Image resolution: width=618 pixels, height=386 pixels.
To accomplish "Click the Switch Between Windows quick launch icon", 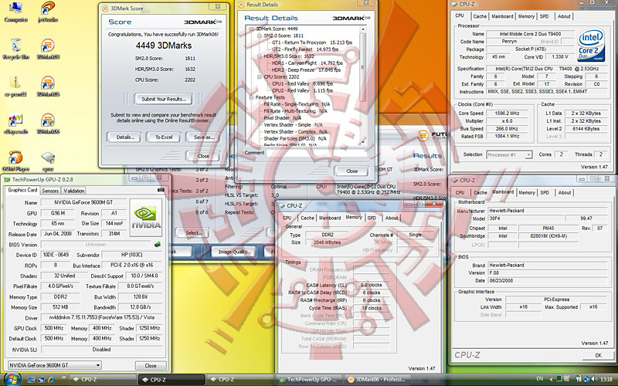I will (x=41, y=380).
